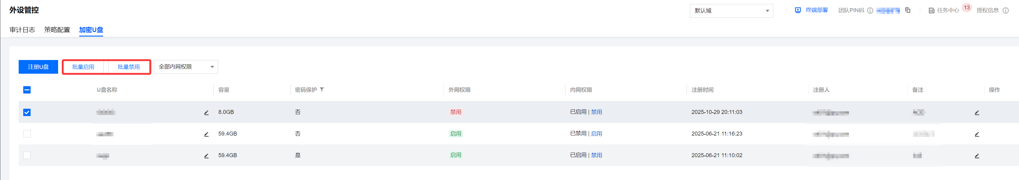Switch to the 审计日志 tab
This screenshot has width=1019, height=180.
click(22, 30)
